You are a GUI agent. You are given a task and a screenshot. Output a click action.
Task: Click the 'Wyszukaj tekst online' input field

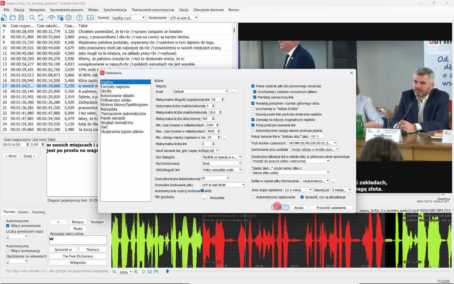(x=78, y=240)
